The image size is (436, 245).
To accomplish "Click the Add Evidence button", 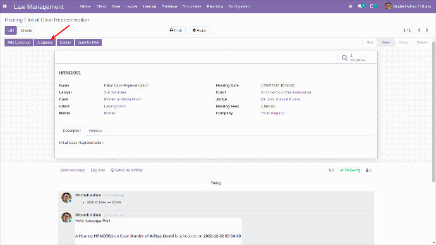I will (19, 42).
